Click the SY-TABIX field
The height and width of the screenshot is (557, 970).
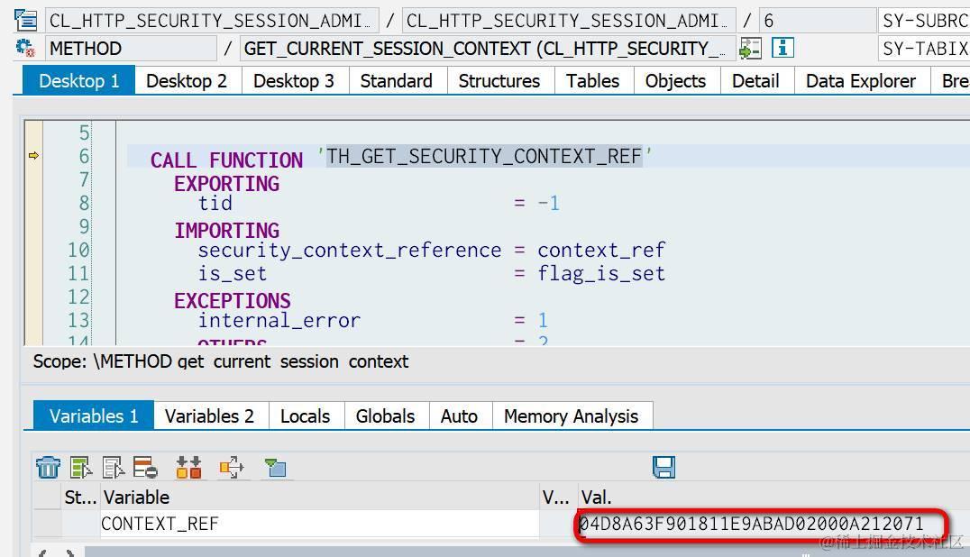click(x=924, y=49)
